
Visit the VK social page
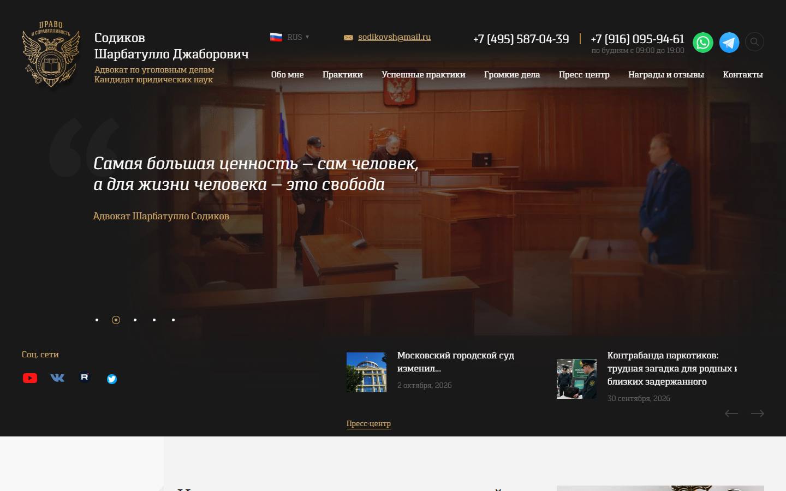(57, 378)
